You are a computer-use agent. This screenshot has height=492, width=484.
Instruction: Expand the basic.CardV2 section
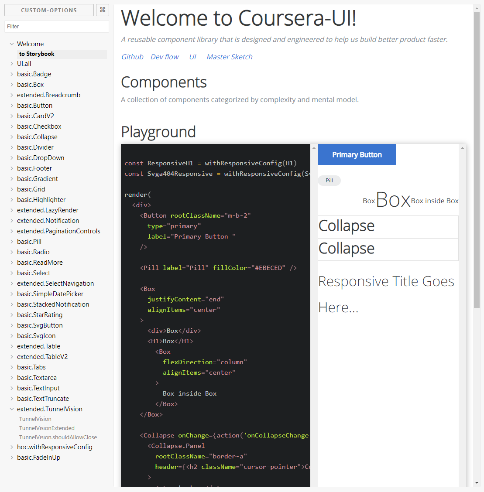[35, 116]
